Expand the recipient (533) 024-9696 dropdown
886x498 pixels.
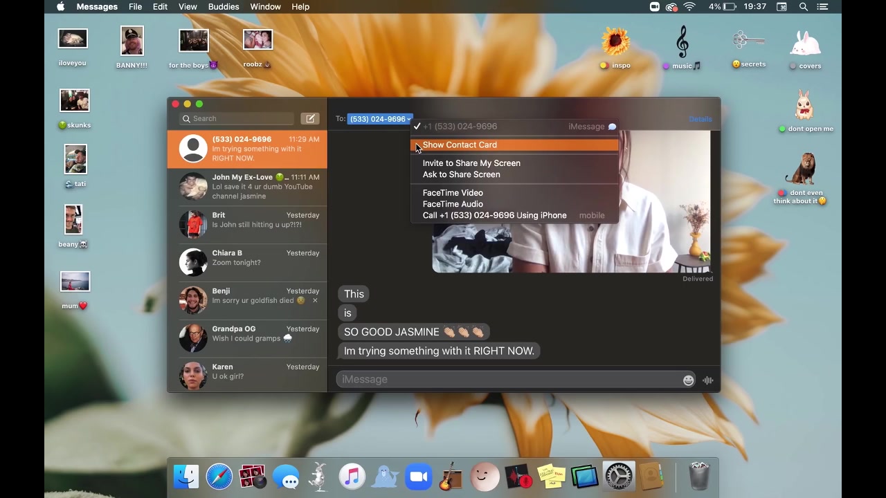coord(380,119)
